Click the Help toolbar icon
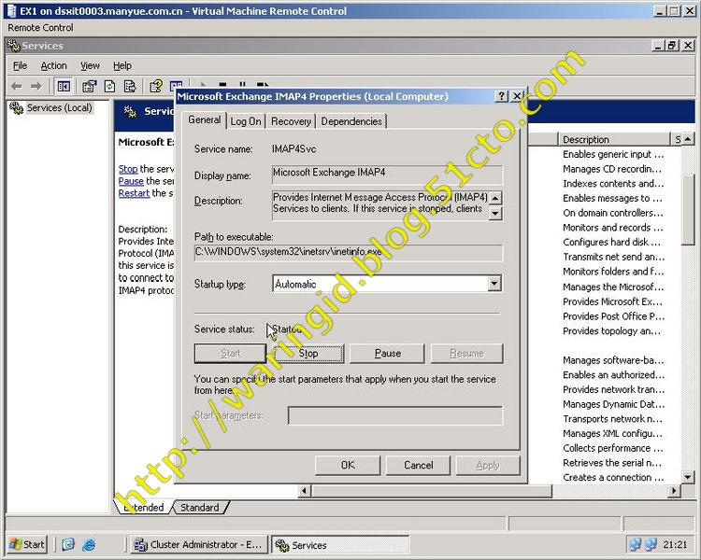 [156, 86]
